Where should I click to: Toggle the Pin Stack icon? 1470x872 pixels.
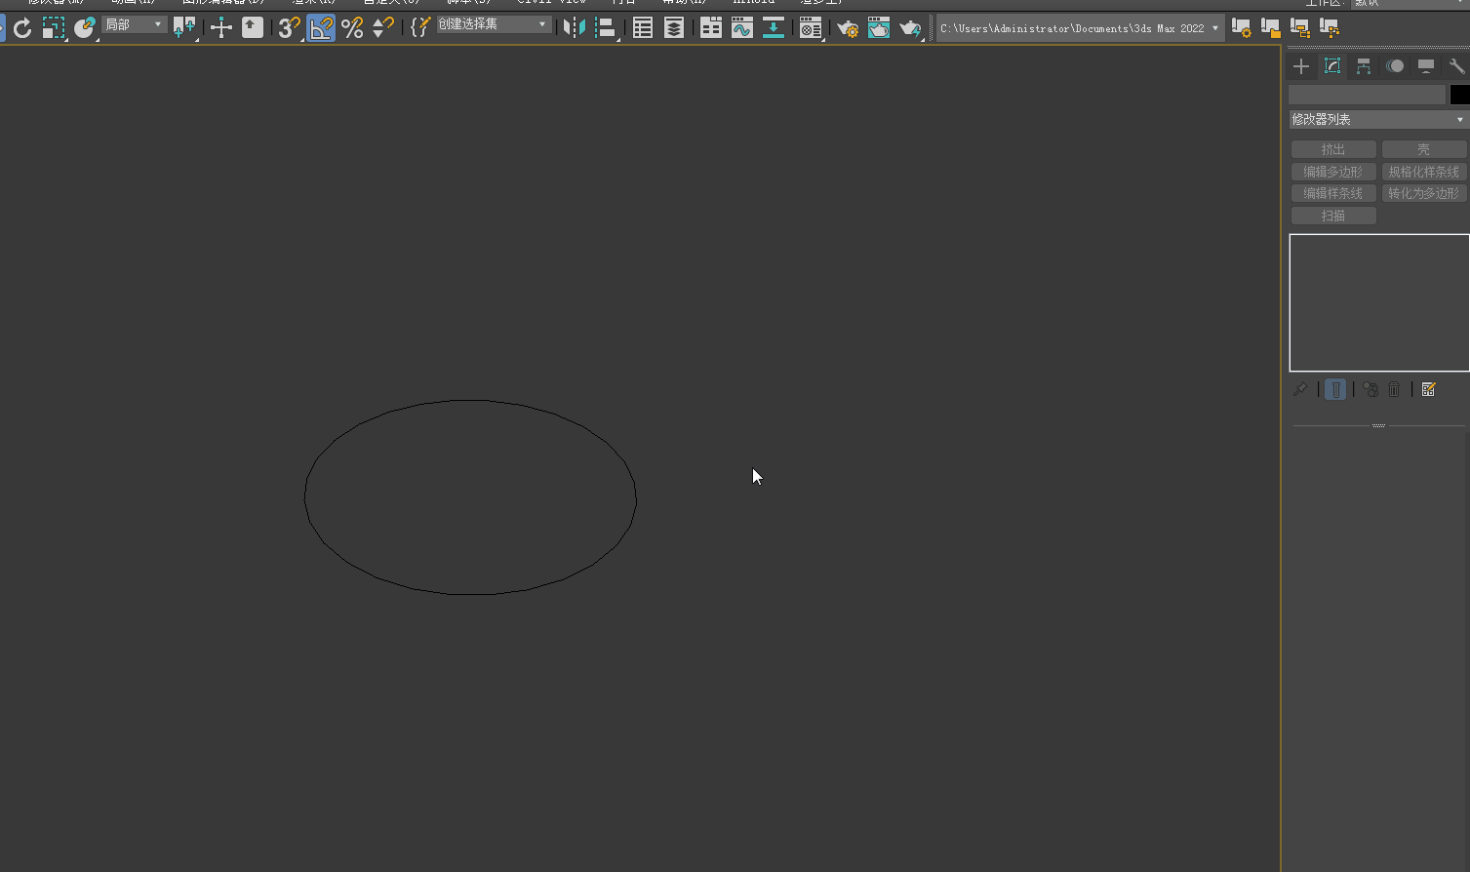click(1300, 389)
